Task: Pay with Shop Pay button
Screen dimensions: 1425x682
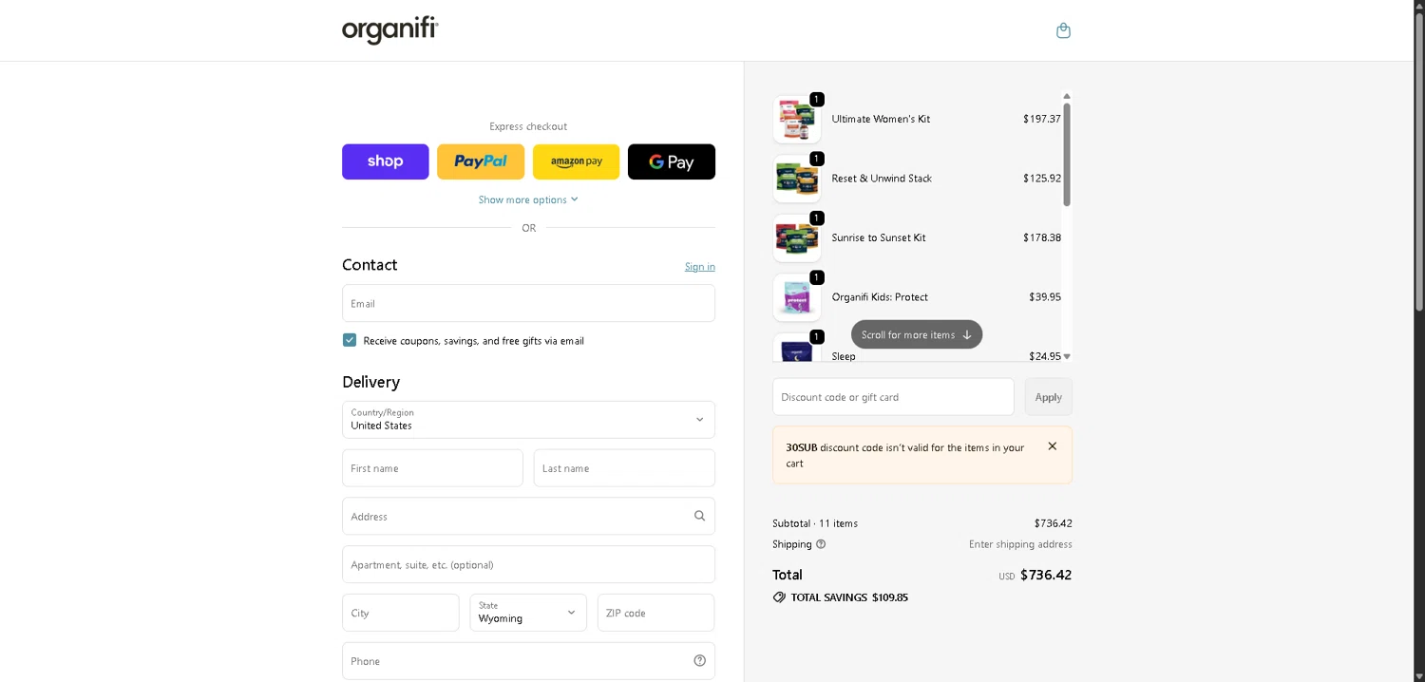Action: point(386,161)
